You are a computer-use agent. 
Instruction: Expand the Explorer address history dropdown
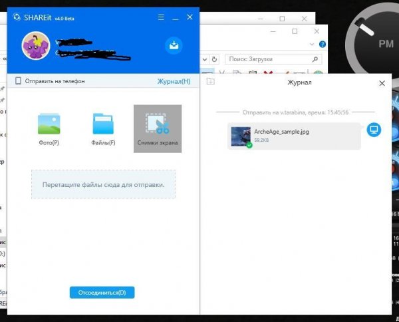point(205,60)
